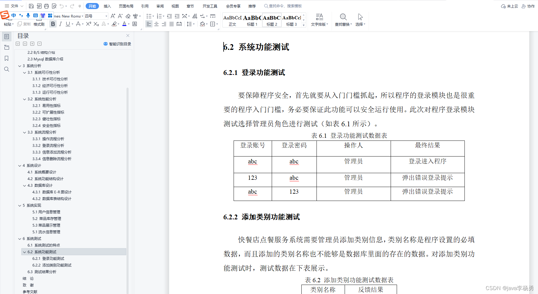Decrease font size with A- icon
The image size is (538, 294).
120,16
